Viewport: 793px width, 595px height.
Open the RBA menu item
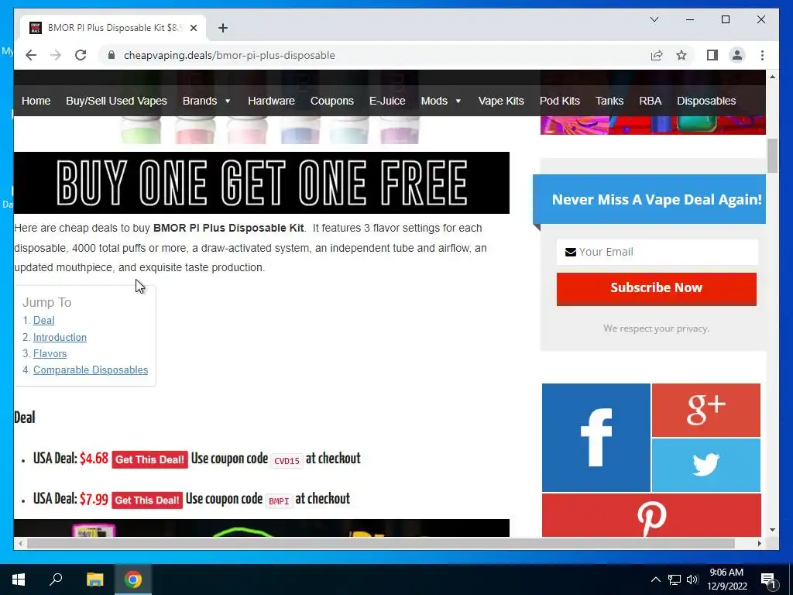pos(650,101)
